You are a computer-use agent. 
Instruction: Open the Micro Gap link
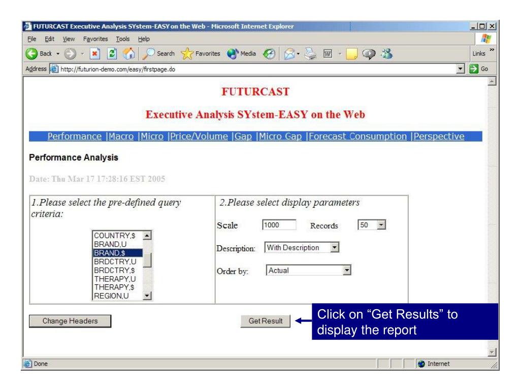tap(280, 136)
